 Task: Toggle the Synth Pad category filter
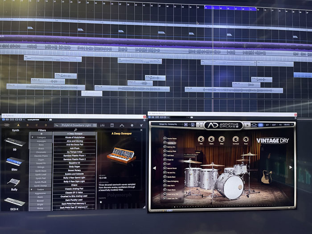(x=41, y=178)
